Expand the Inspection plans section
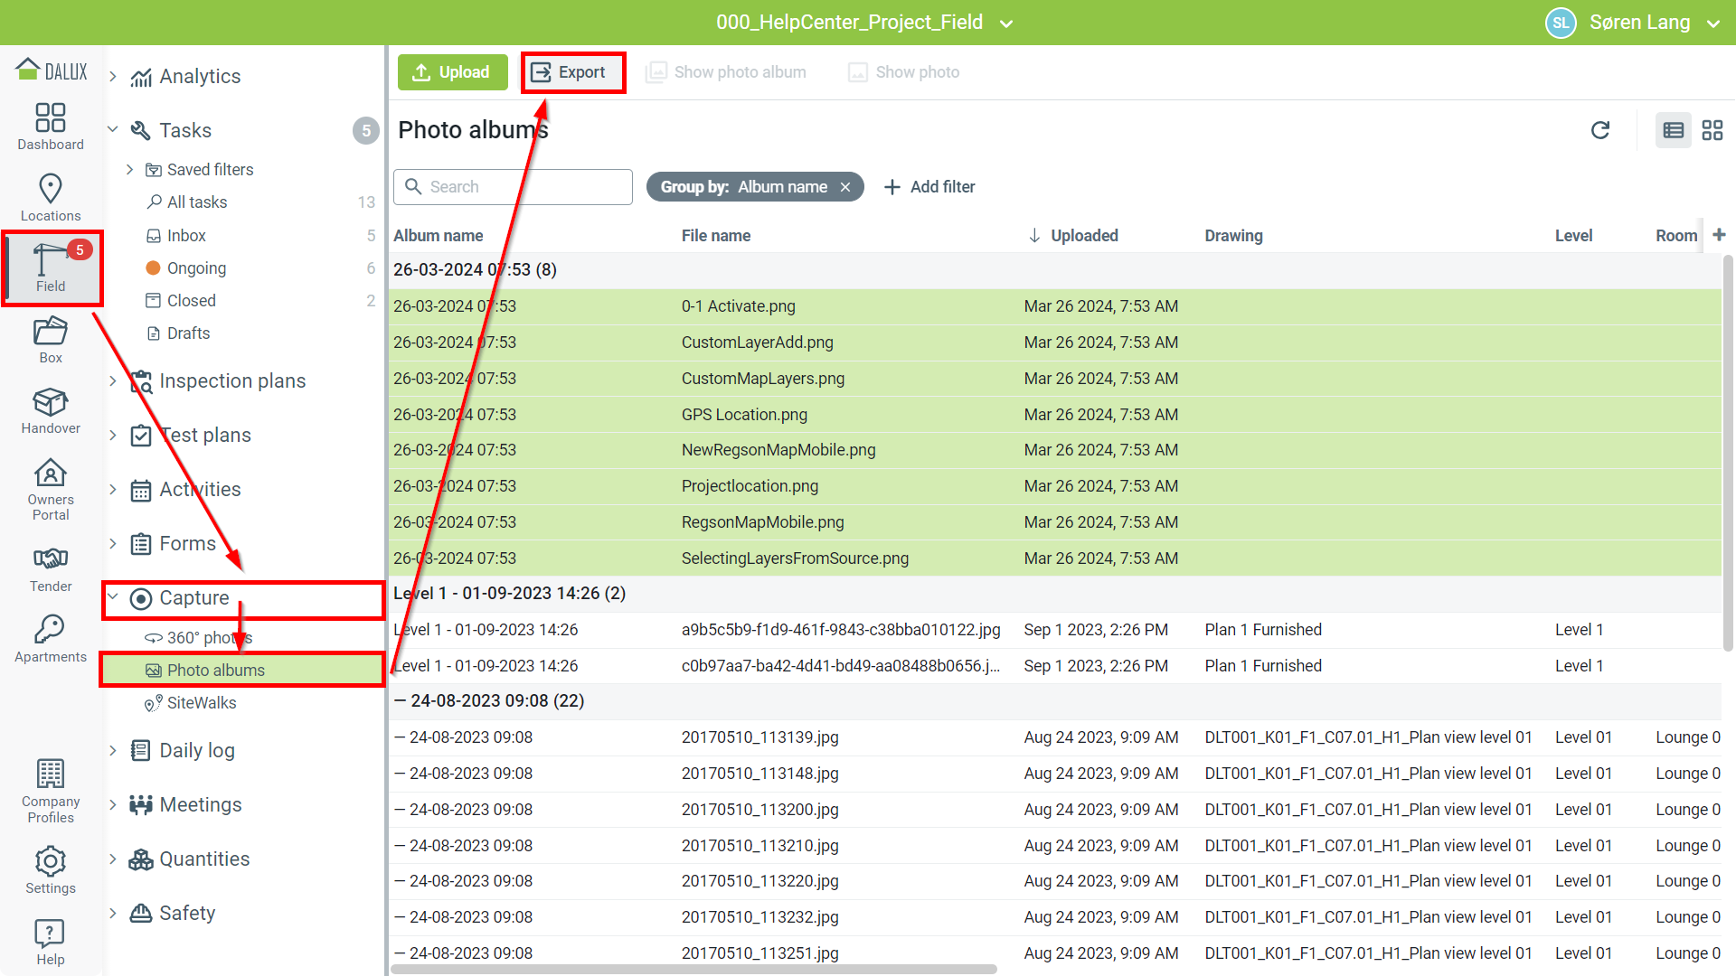1736x976 pixels. 113,381
